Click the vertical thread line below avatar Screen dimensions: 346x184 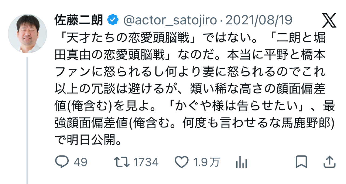(x=27, y=121)
